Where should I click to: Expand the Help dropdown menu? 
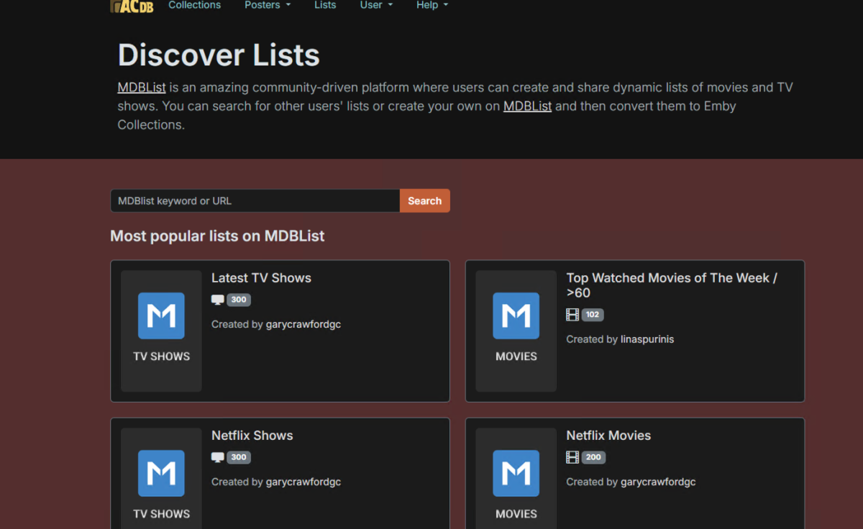431,6
